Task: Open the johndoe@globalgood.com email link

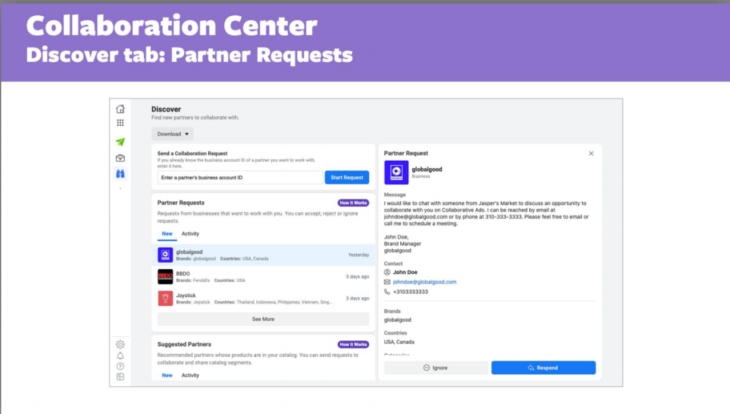Action: (424, 282)
